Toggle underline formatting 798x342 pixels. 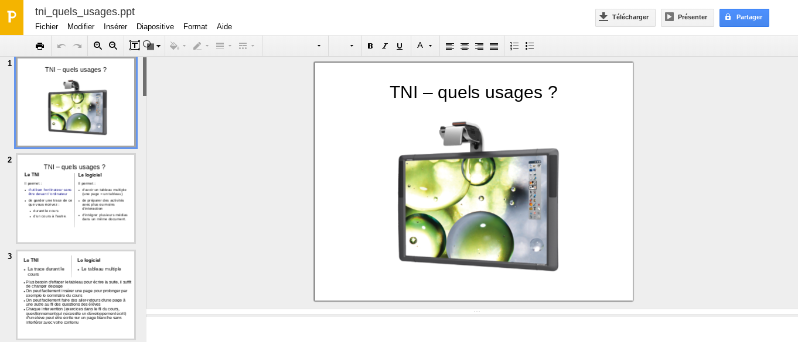click(x=400, y=46)
